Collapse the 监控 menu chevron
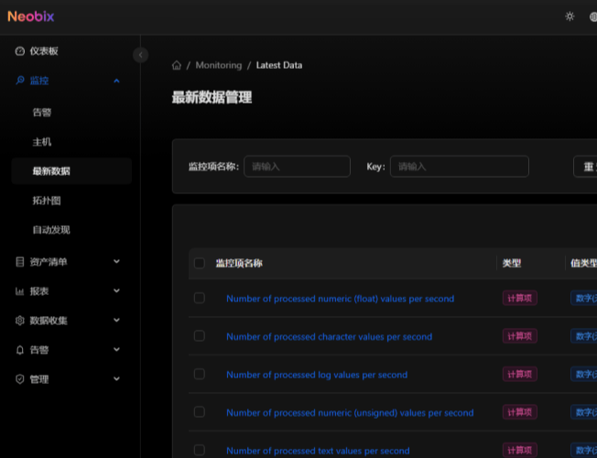Screen dimensions: 597x458 pos(116,81)
